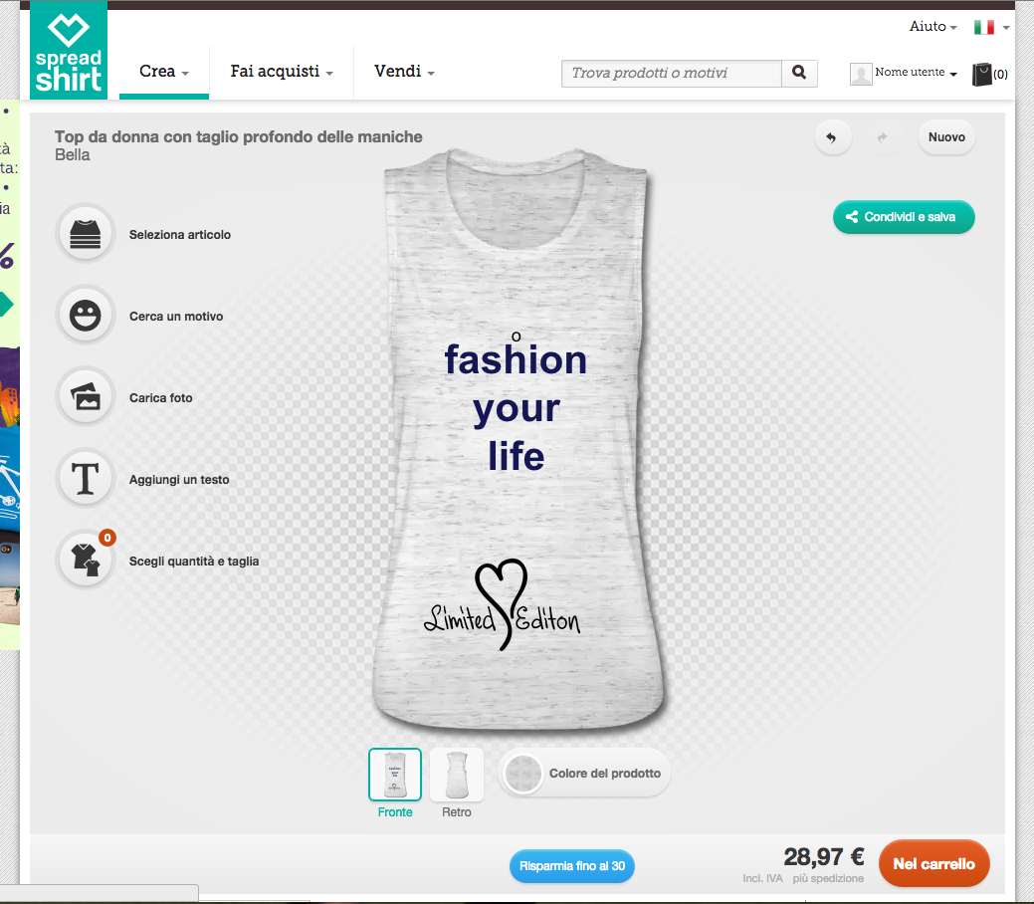Click the Condividi e salva button

[903, 217]
